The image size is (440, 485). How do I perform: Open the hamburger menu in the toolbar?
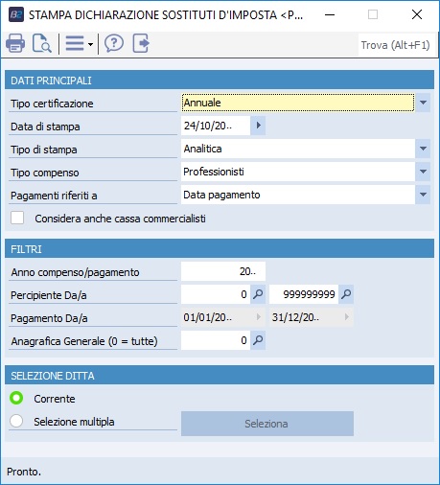(75, 43)
